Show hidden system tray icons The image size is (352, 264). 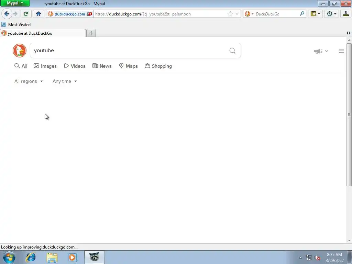pyautogui.click(x=300, y=257)
